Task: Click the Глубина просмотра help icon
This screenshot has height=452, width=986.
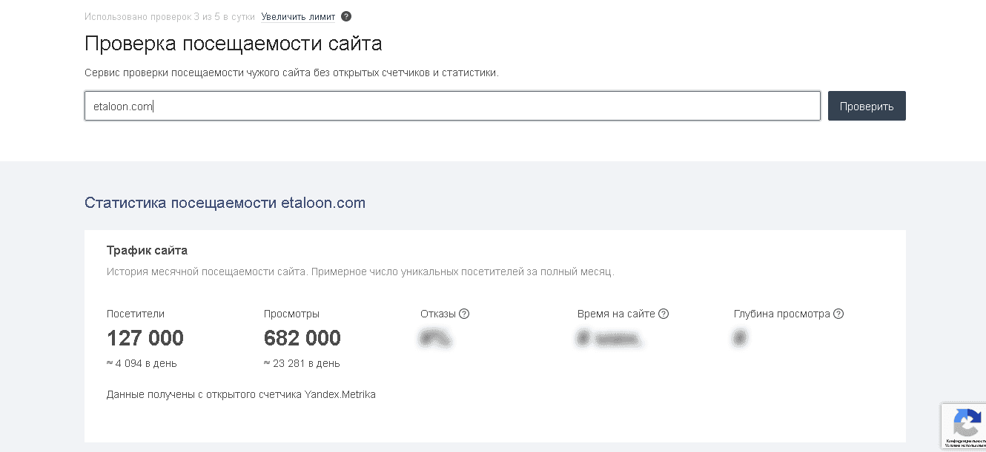Action: coord(838,313)
